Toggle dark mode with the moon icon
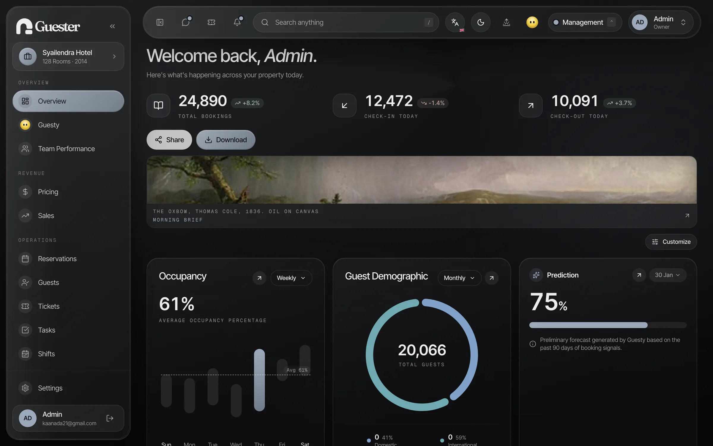Image resolution: width=713 pixels, height=446 pixels. click(x=481, y=22)
